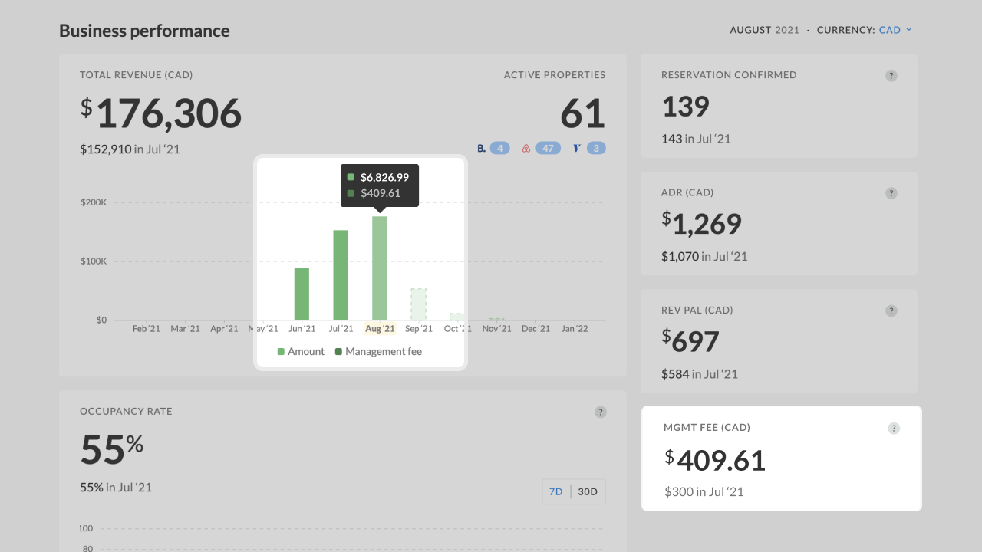Screen dimensions: 982x552
Task: Toggle Amount series in chart legend
Action: click(301, 351)
